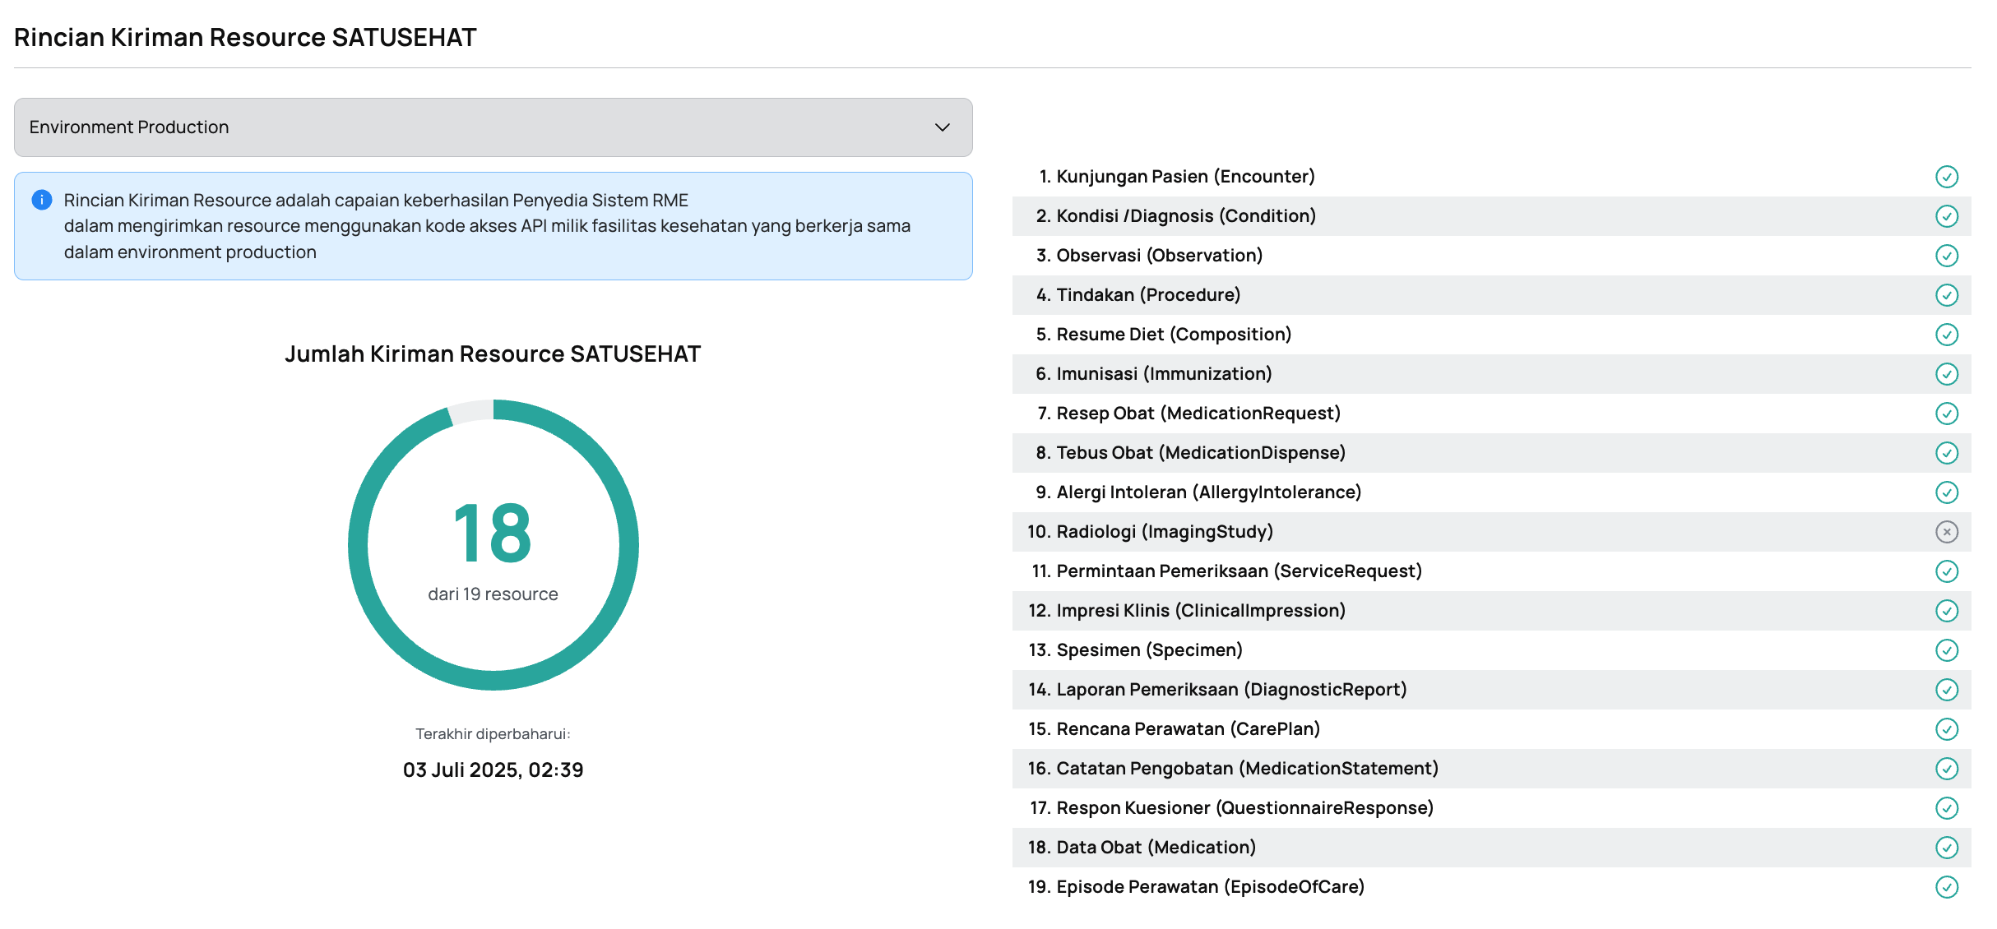Select row text '1. Kunjungan Pasien (Encounter)'
Screen dimensions: 1997x929
tap(1177, 177)
